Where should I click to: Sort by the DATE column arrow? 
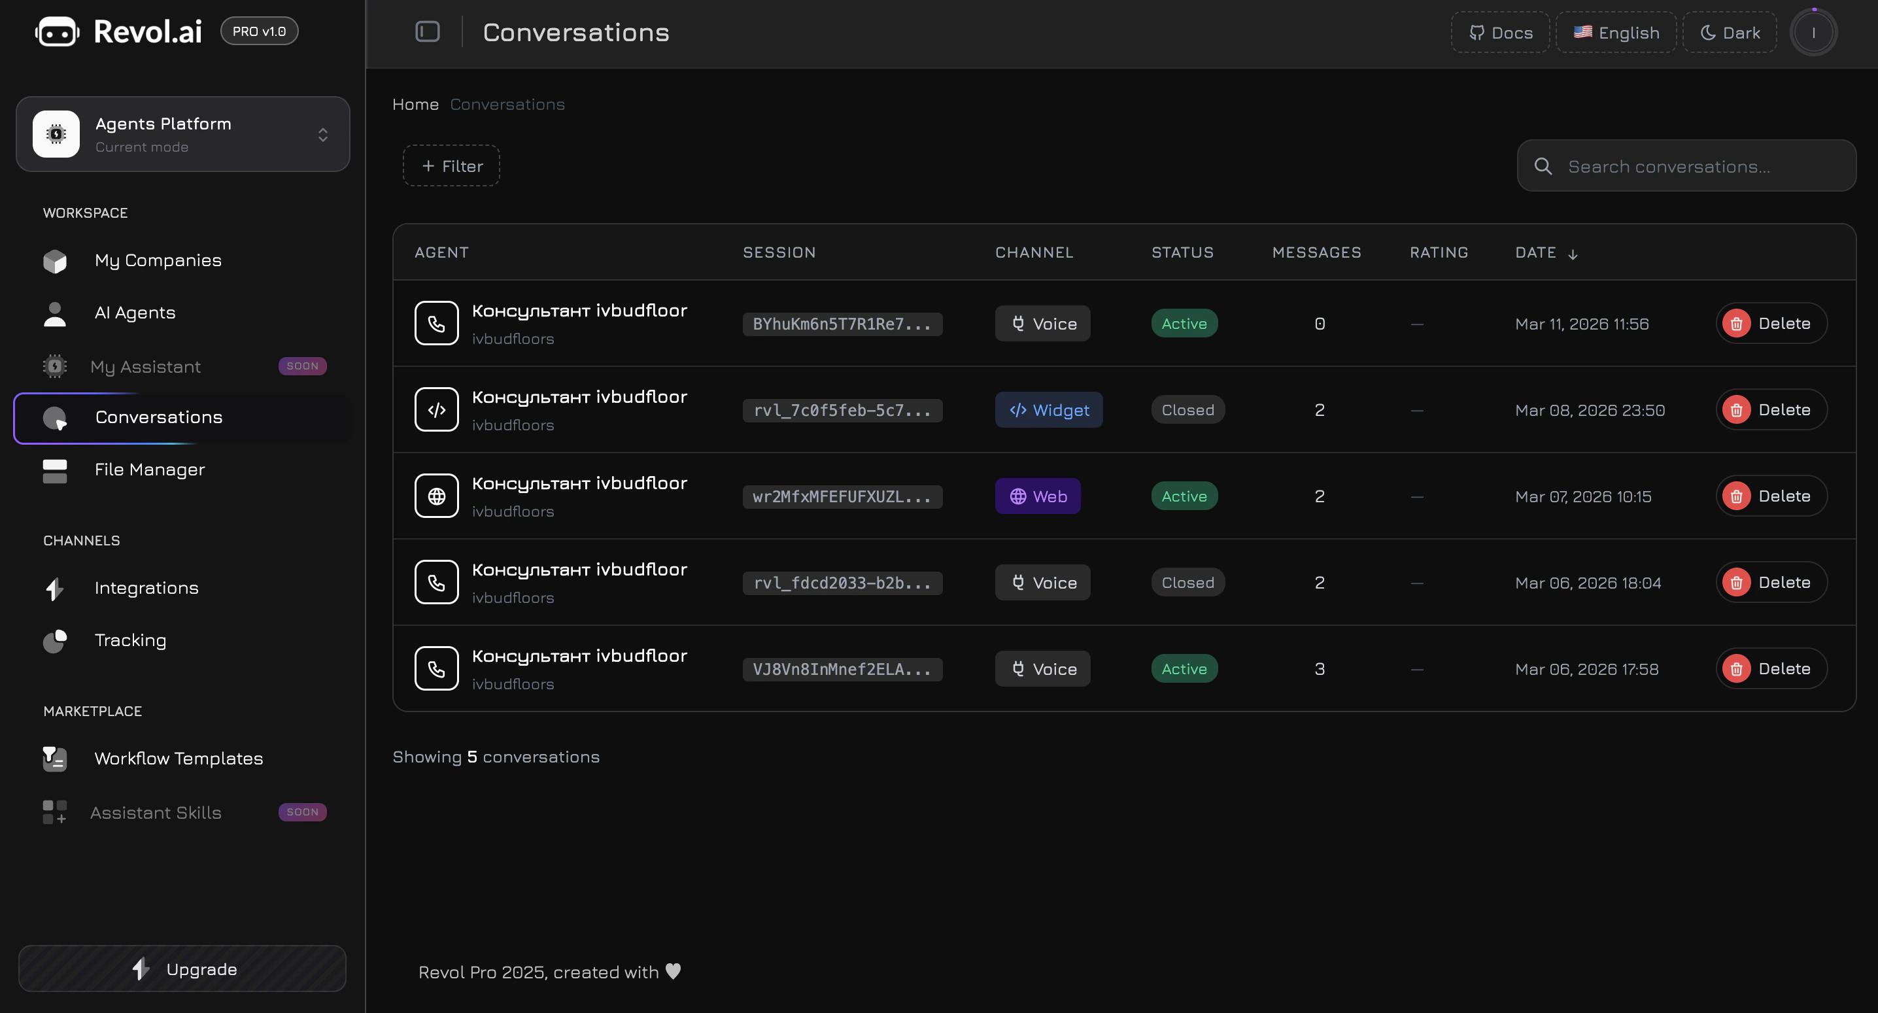[1573, 254]
